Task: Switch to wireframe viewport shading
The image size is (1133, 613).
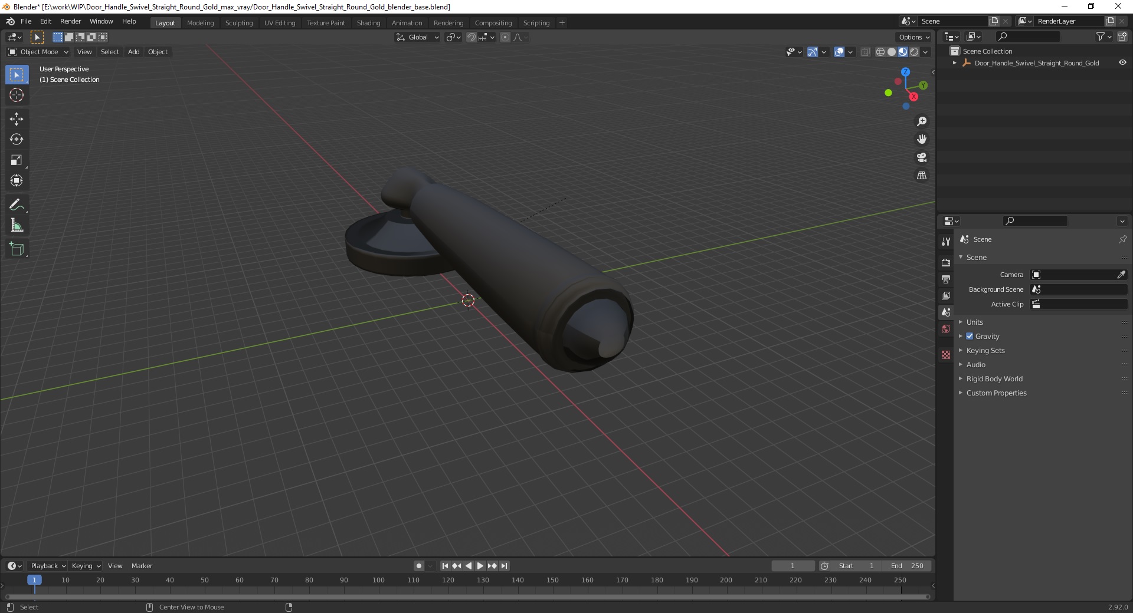Action: pos(880,52)
